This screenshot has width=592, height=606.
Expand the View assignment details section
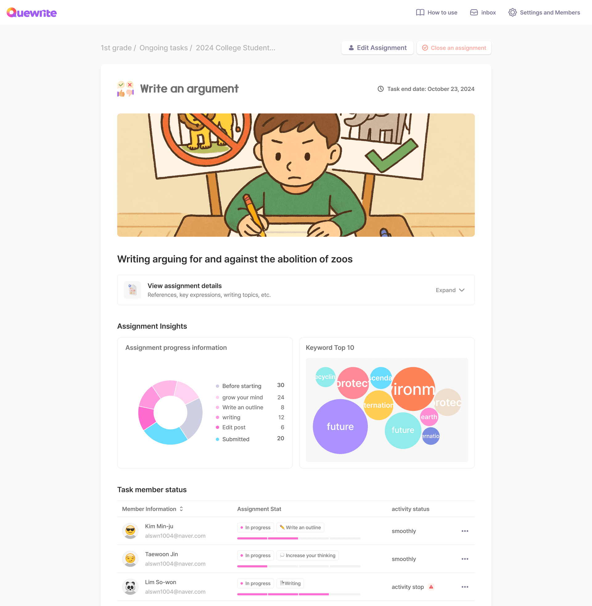[x=296, y=290]
